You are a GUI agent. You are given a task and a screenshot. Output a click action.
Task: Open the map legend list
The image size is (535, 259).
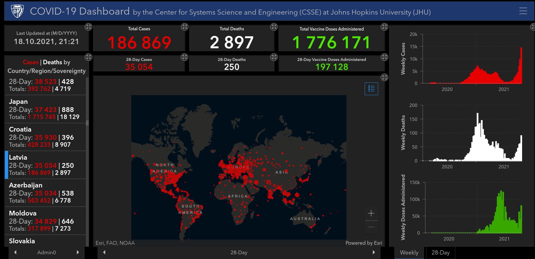(x=371, y=89)
